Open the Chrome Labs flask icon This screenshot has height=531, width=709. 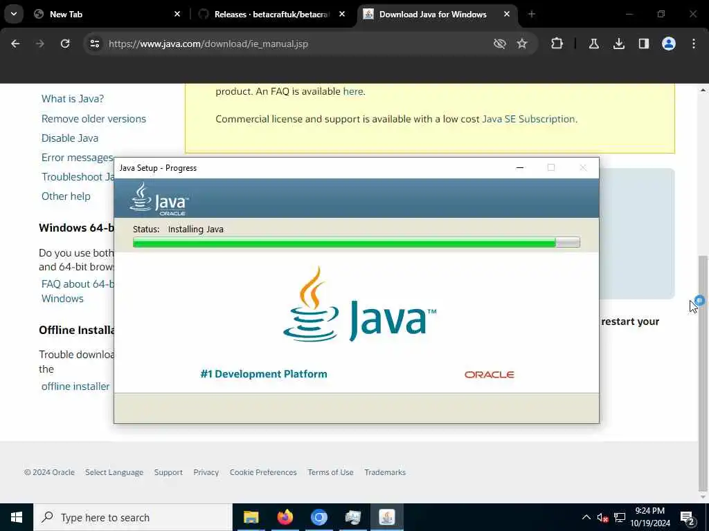coord(593,44)
